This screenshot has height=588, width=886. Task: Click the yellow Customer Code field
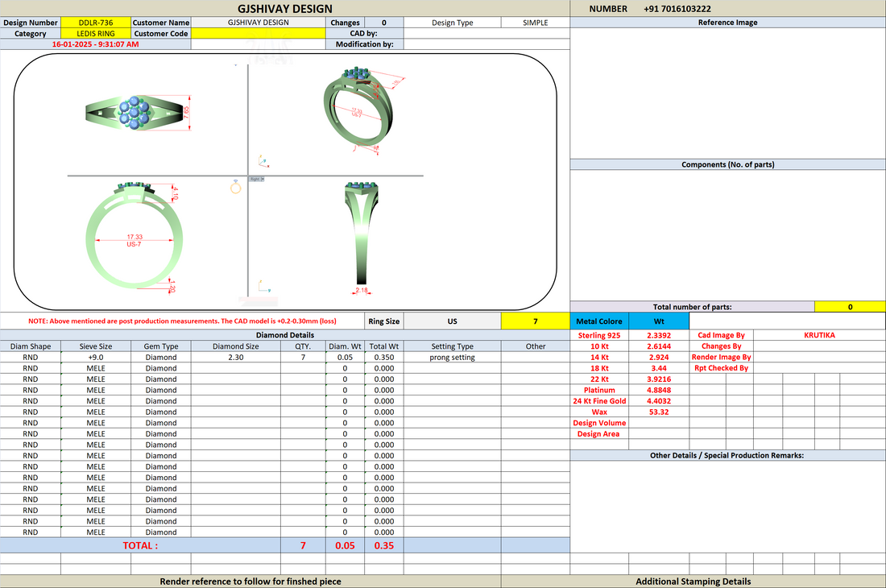(x=259, y=33)
